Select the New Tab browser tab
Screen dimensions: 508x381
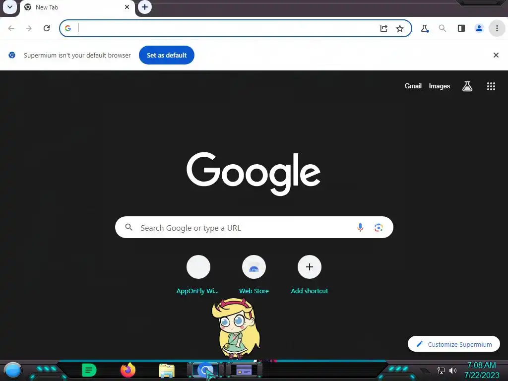tap(77, 8)
